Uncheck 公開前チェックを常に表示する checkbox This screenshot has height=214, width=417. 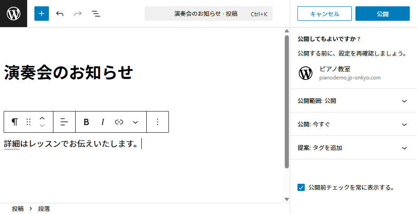[x=301, y=187]
